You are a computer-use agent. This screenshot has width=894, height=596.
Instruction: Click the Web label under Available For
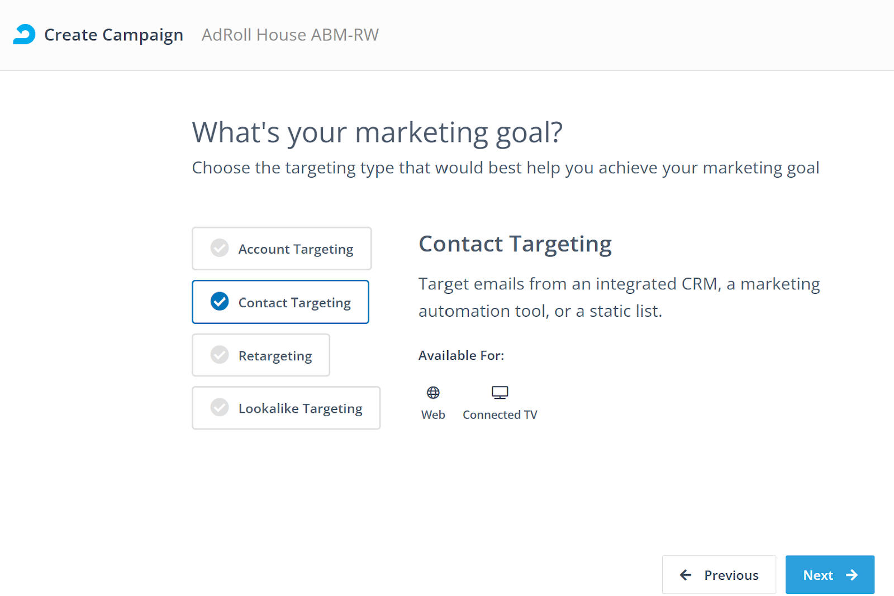[x=433, y=414]
